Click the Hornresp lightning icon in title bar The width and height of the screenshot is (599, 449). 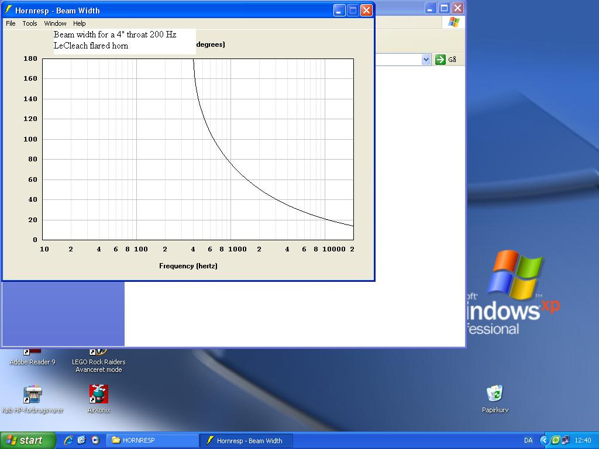click(x=8, y=10)
